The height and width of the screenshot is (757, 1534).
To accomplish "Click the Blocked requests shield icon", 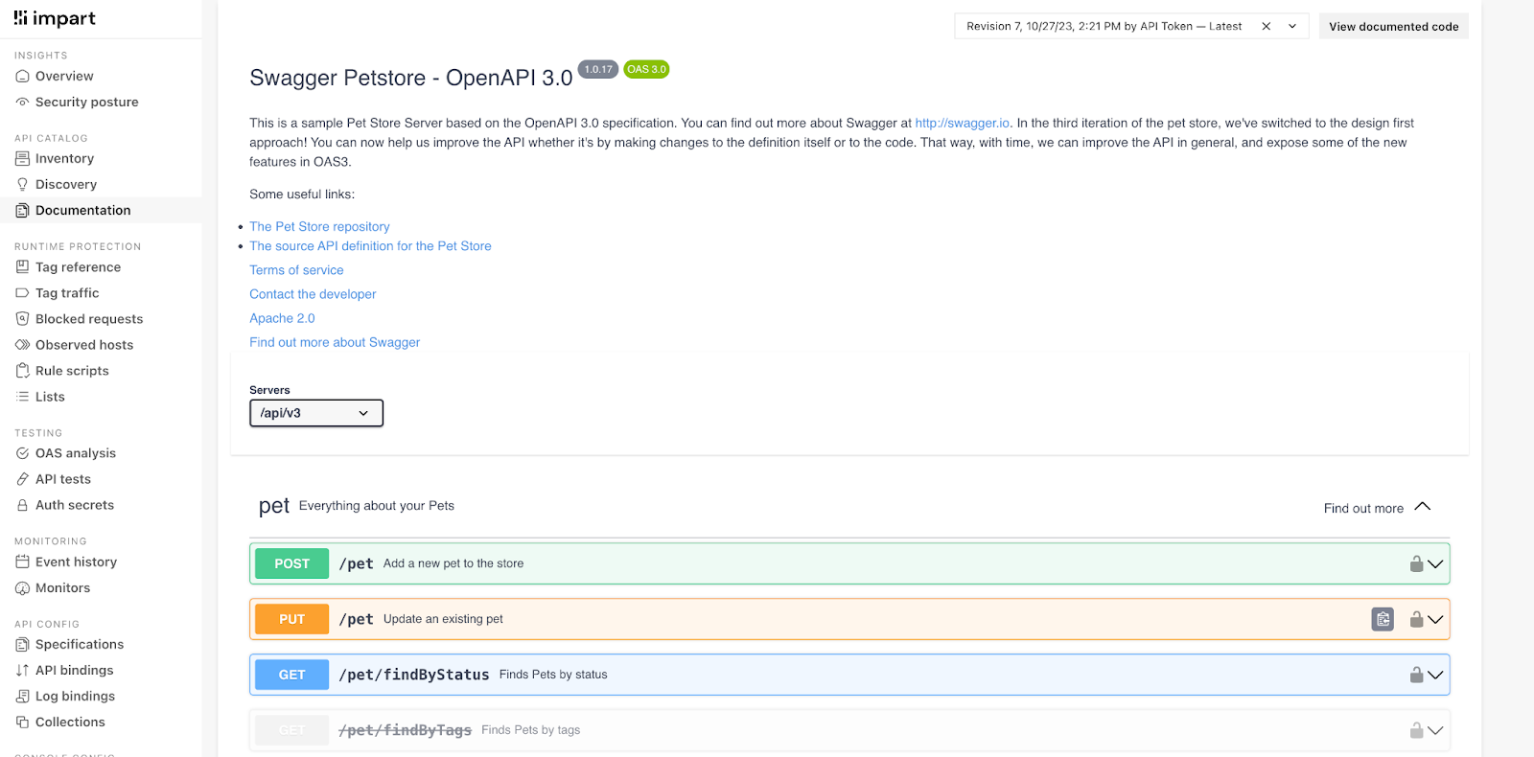I will 22,319.
